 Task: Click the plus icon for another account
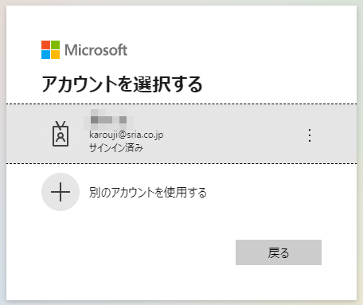[x=60, y=192]
